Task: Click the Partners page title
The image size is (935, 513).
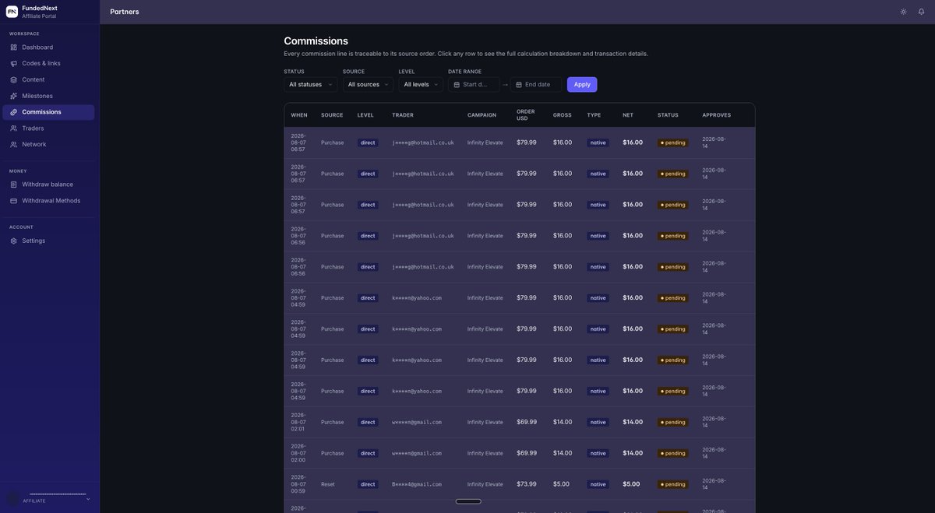Action: click(x=125, y=12)
